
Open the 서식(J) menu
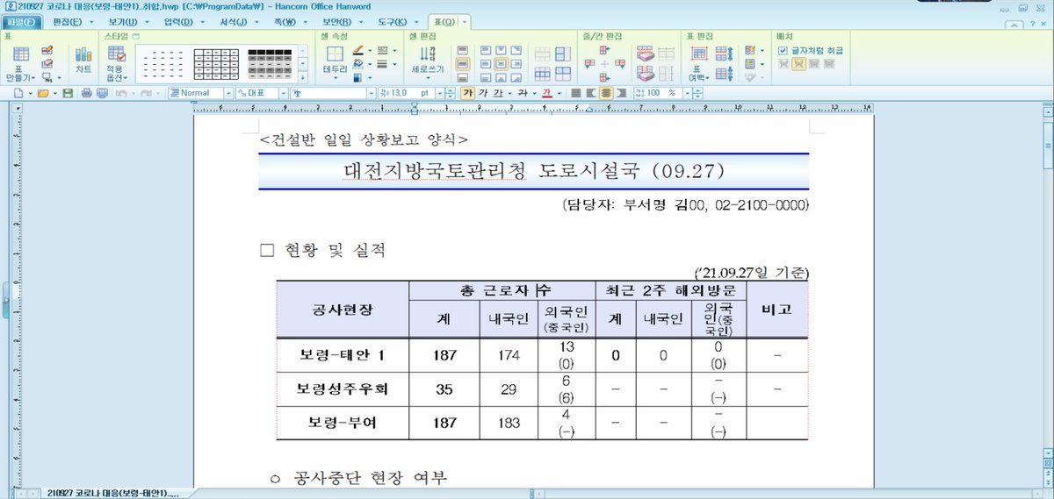(x=234, y=20)
